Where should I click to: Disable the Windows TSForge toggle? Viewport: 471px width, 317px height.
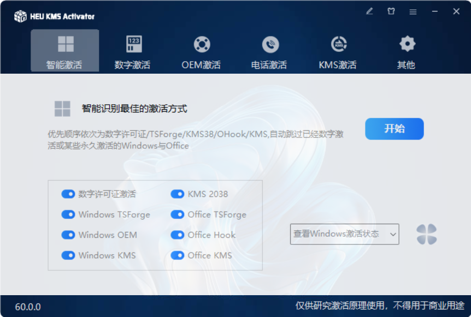[68, 214]
